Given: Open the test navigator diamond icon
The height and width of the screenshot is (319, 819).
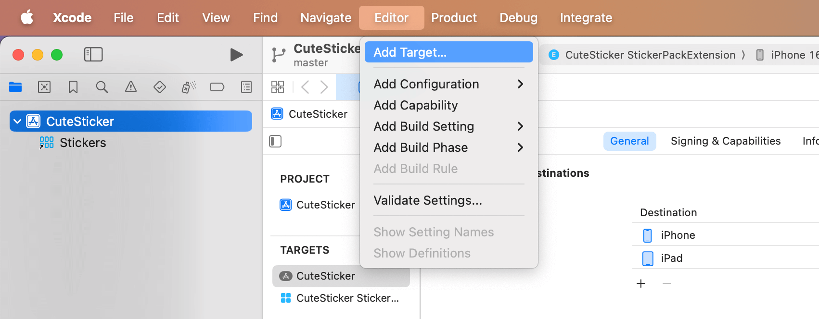Looking at the screenshot, I should pyautogui.click(x=160, y=87).
